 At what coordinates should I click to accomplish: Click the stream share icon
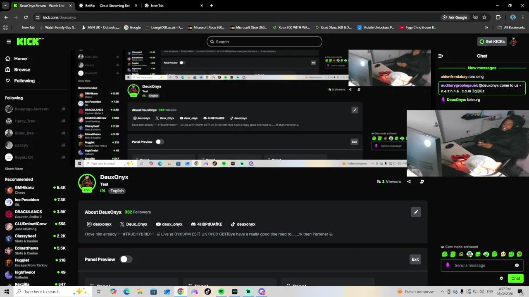tap(409, 181)
